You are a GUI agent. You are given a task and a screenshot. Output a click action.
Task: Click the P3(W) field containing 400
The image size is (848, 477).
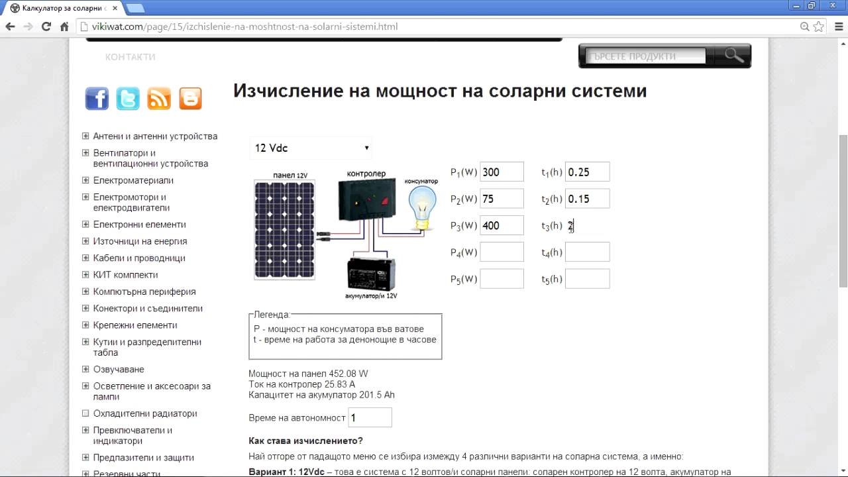click(502, 225)
